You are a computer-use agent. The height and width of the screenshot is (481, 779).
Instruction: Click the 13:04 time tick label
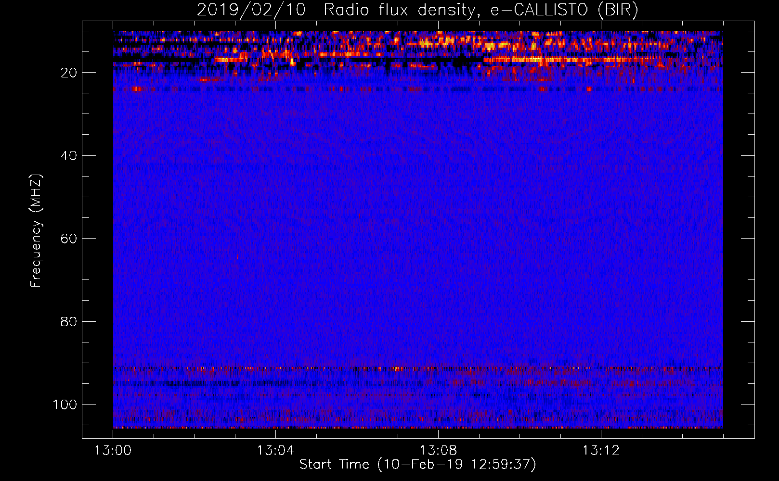pos(275,451)
